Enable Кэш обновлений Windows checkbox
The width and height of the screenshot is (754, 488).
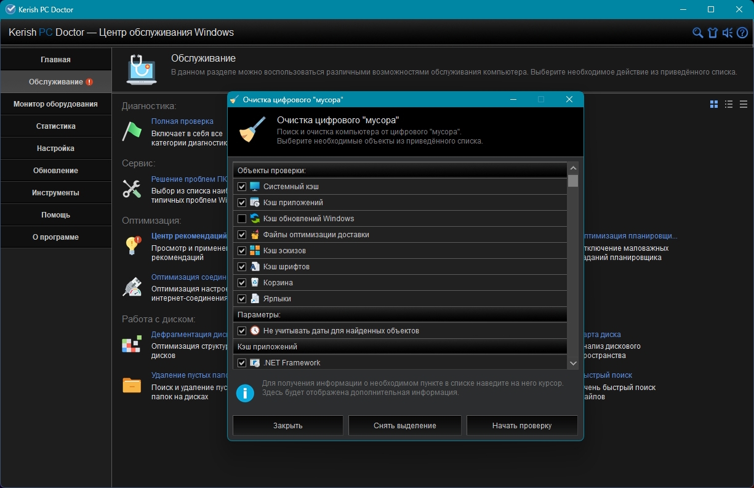click(x=242, y=219)
